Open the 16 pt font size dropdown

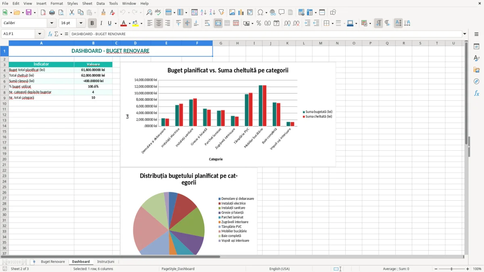click(81, 23)
